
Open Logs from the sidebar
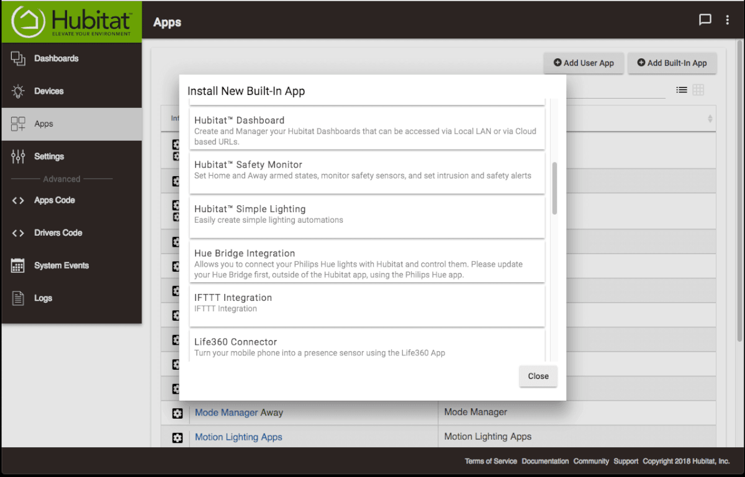pos(71,298)
